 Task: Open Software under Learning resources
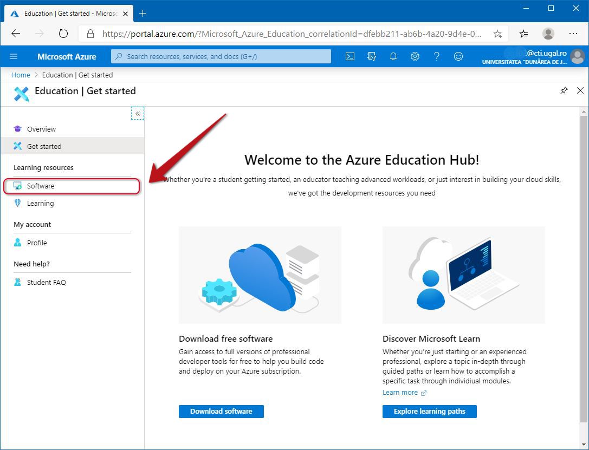72,186
